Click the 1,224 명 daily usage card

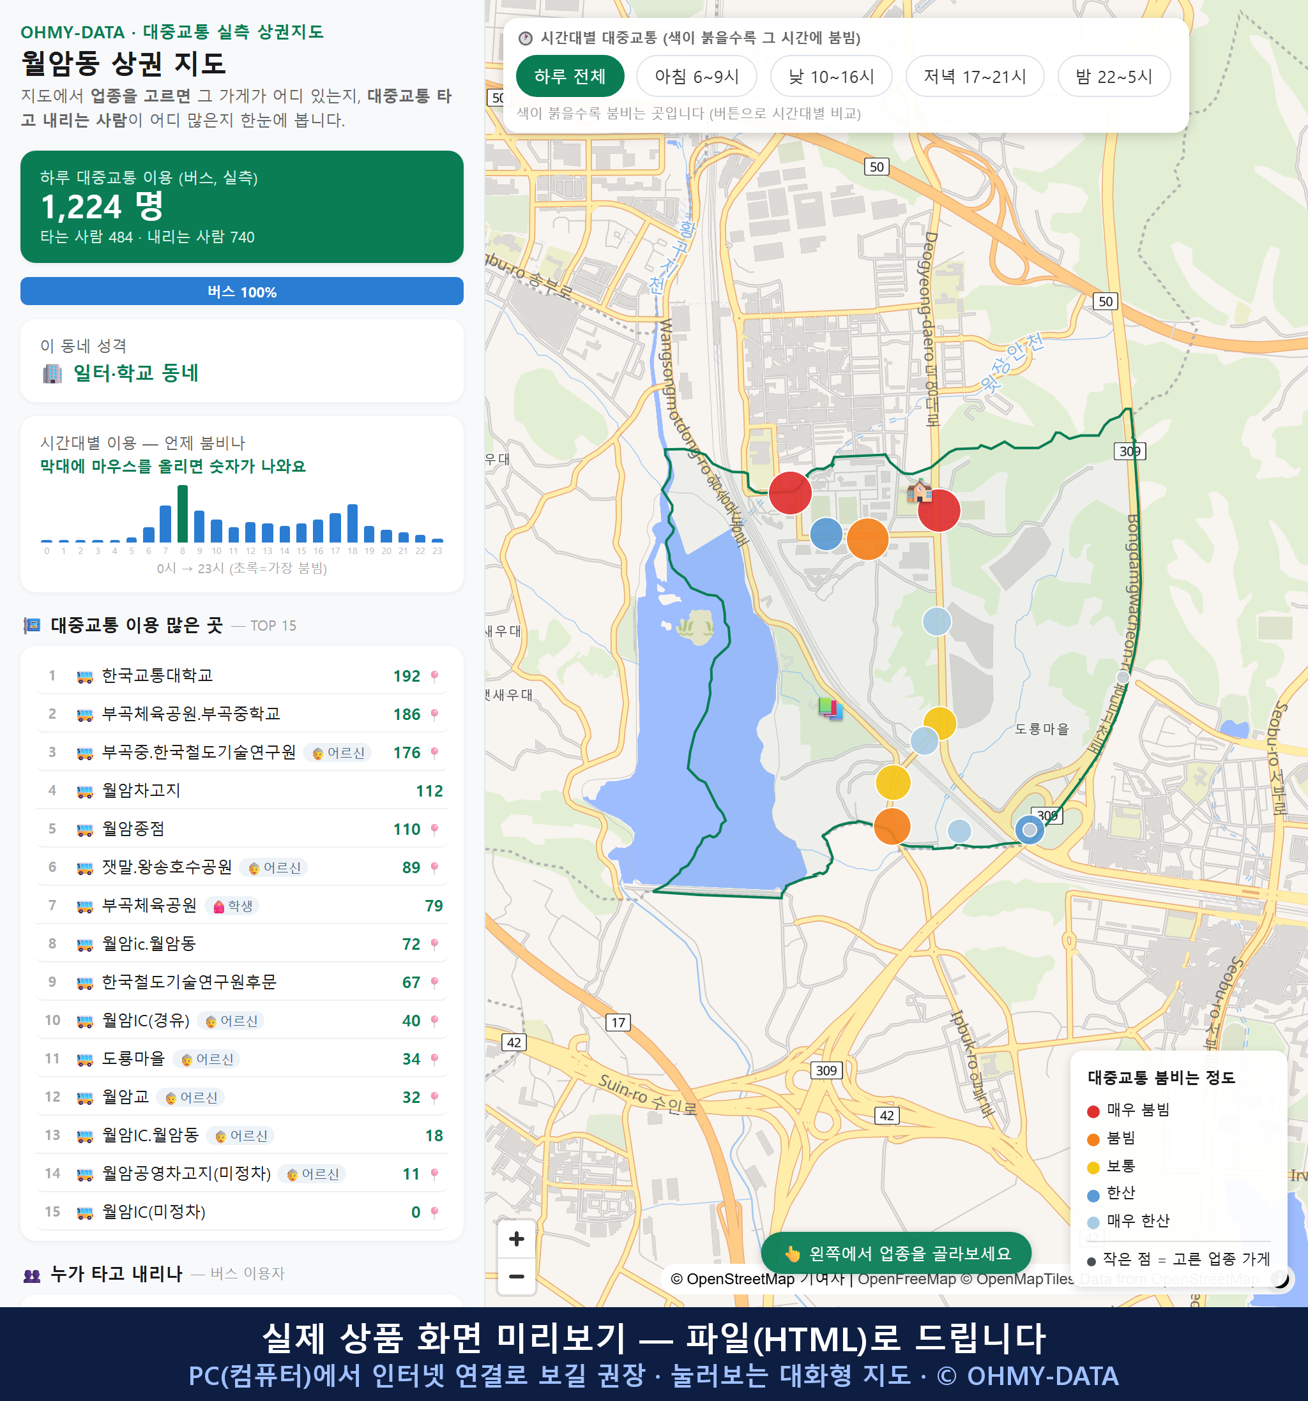242,207
